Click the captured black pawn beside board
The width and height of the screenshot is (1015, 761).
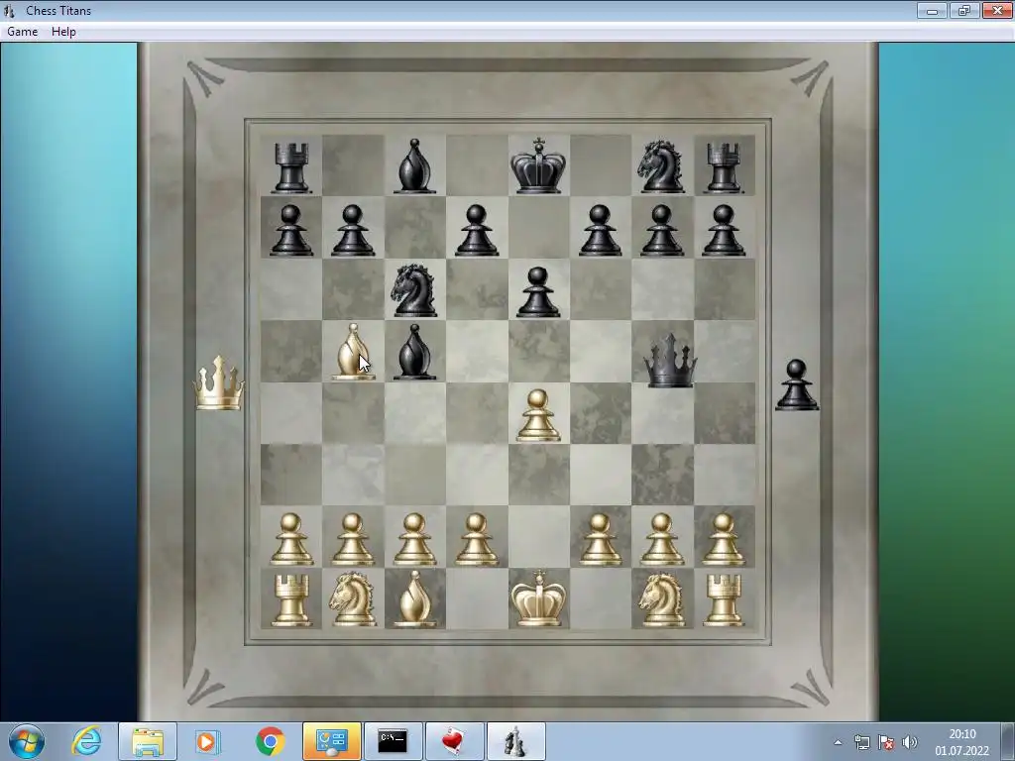(x=797, y=385)
